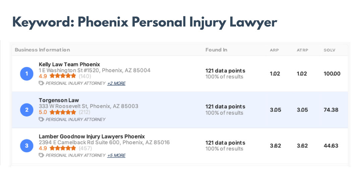Sort by the ATRP column header

[302, 50]
